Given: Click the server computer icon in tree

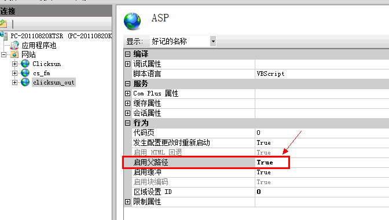Looking at the screenshot, I should coord(4,36).
